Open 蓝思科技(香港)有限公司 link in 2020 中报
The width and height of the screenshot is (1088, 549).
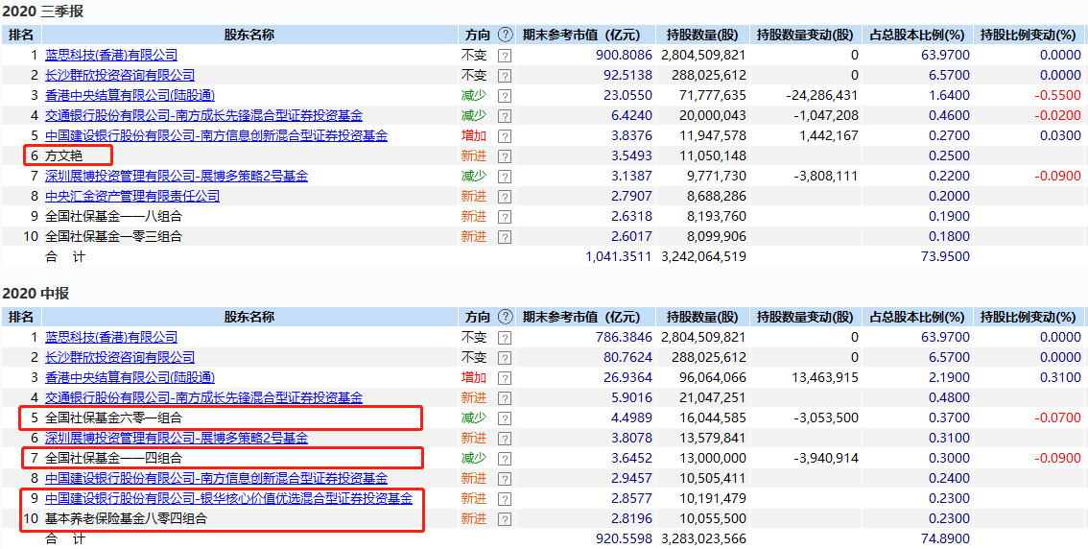[111, 337]
